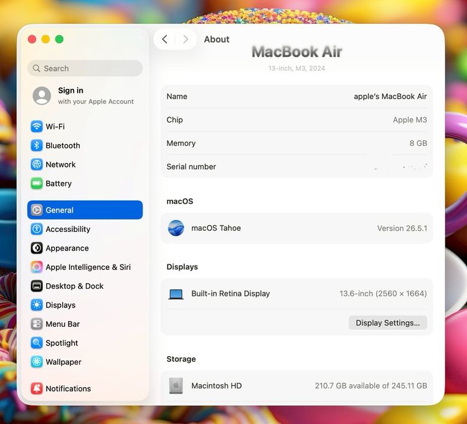Click the Name row label
The image size is (467, 424).
click(x=177, y=96)
